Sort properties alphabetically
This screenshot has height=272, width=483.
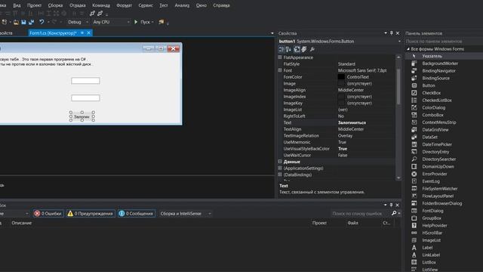[288, 49]
